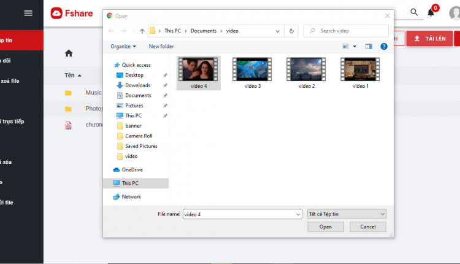Viewport: 460px width, 264px height.
Task: Unpin Desktop from Quick access pin icon
Action: click(x=165, y=75)
